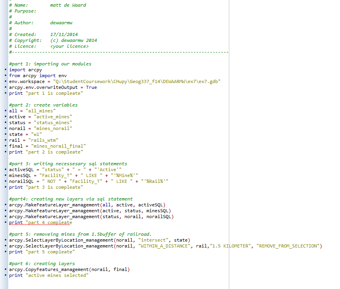Click the print "part 1 is compleate" line
The image size is (340, 289).
coord(46,93)
